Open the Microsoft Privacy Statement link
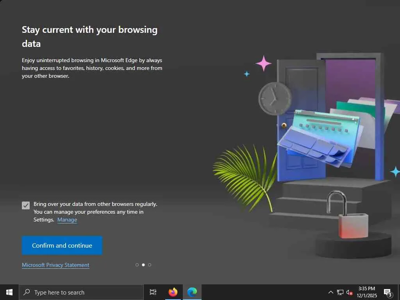Viewport: 400px width, 300px height. pyautogui.click(x=55, y=265)
